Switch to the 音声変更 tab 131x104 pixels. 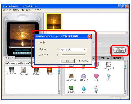coord(117,58)
